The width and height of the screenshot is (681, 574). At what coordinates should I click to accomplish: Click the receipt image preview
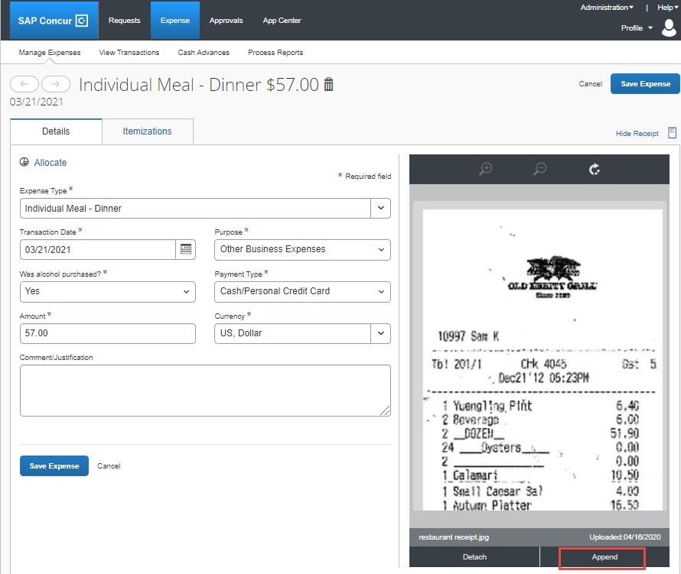coord(542,360)
